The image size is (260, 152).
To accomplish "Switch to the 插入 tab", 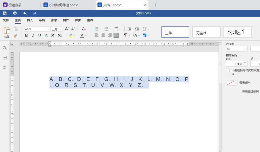I will tap(30, 20).
